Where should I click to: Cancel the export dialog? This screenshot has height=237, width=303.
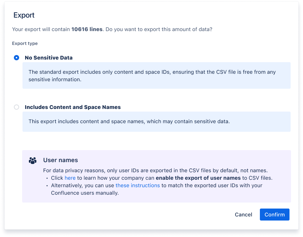[243, 215]
